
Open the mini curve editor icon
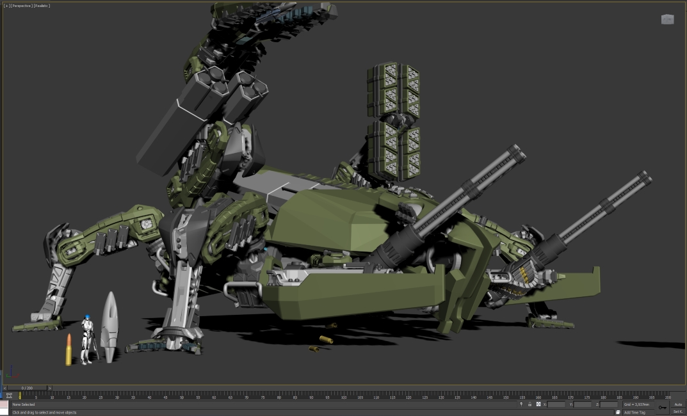(9, 396)
